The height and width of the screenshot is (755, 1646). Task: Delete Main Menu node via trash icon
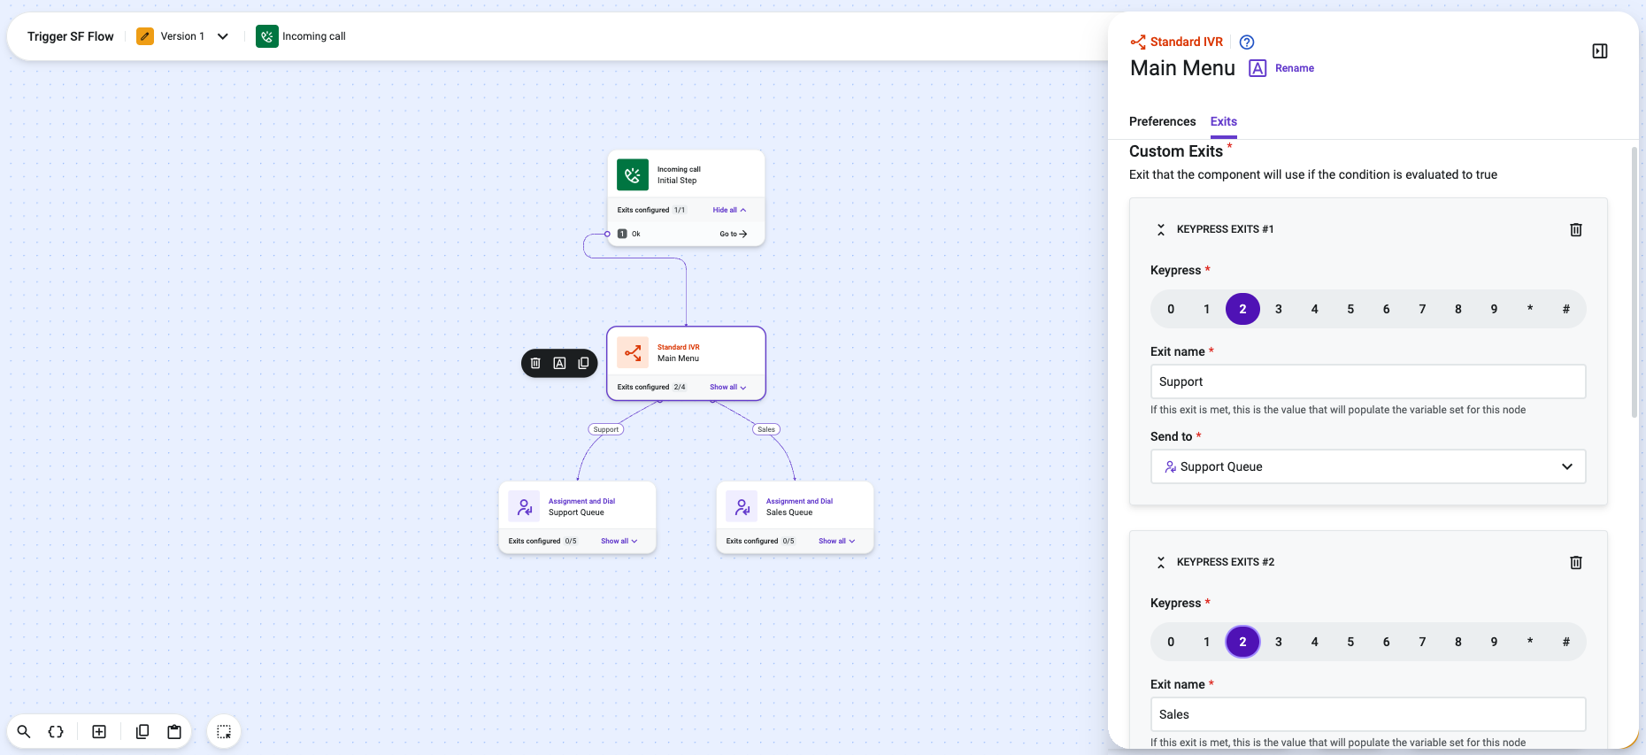tap(535, 363)
